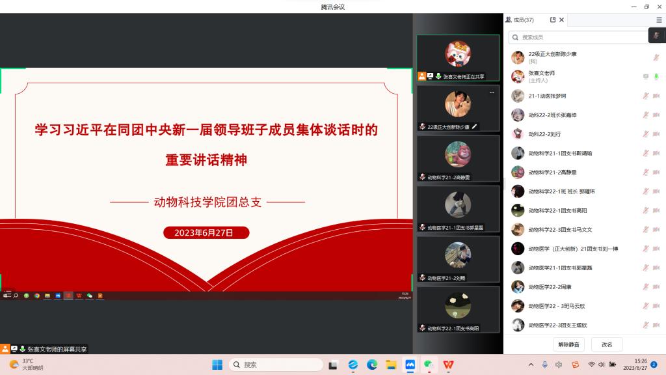This screenshot has width=666, height=375.
Task: Click the rename pencil icon on your video tile
Action: pos(475,126)
